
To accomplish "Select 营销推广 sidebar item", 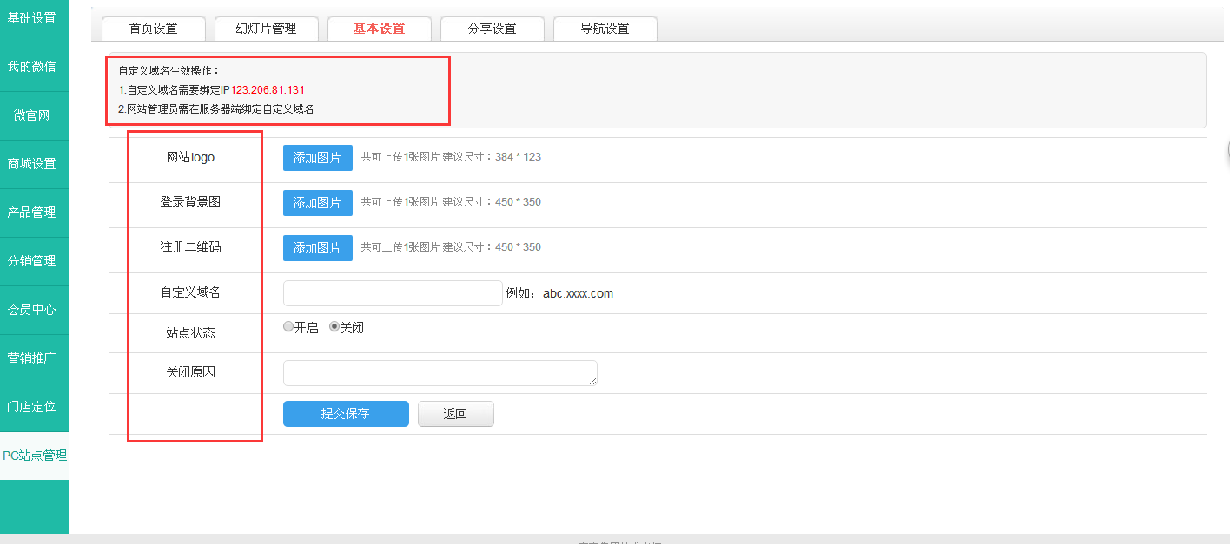I will (32, 358).
